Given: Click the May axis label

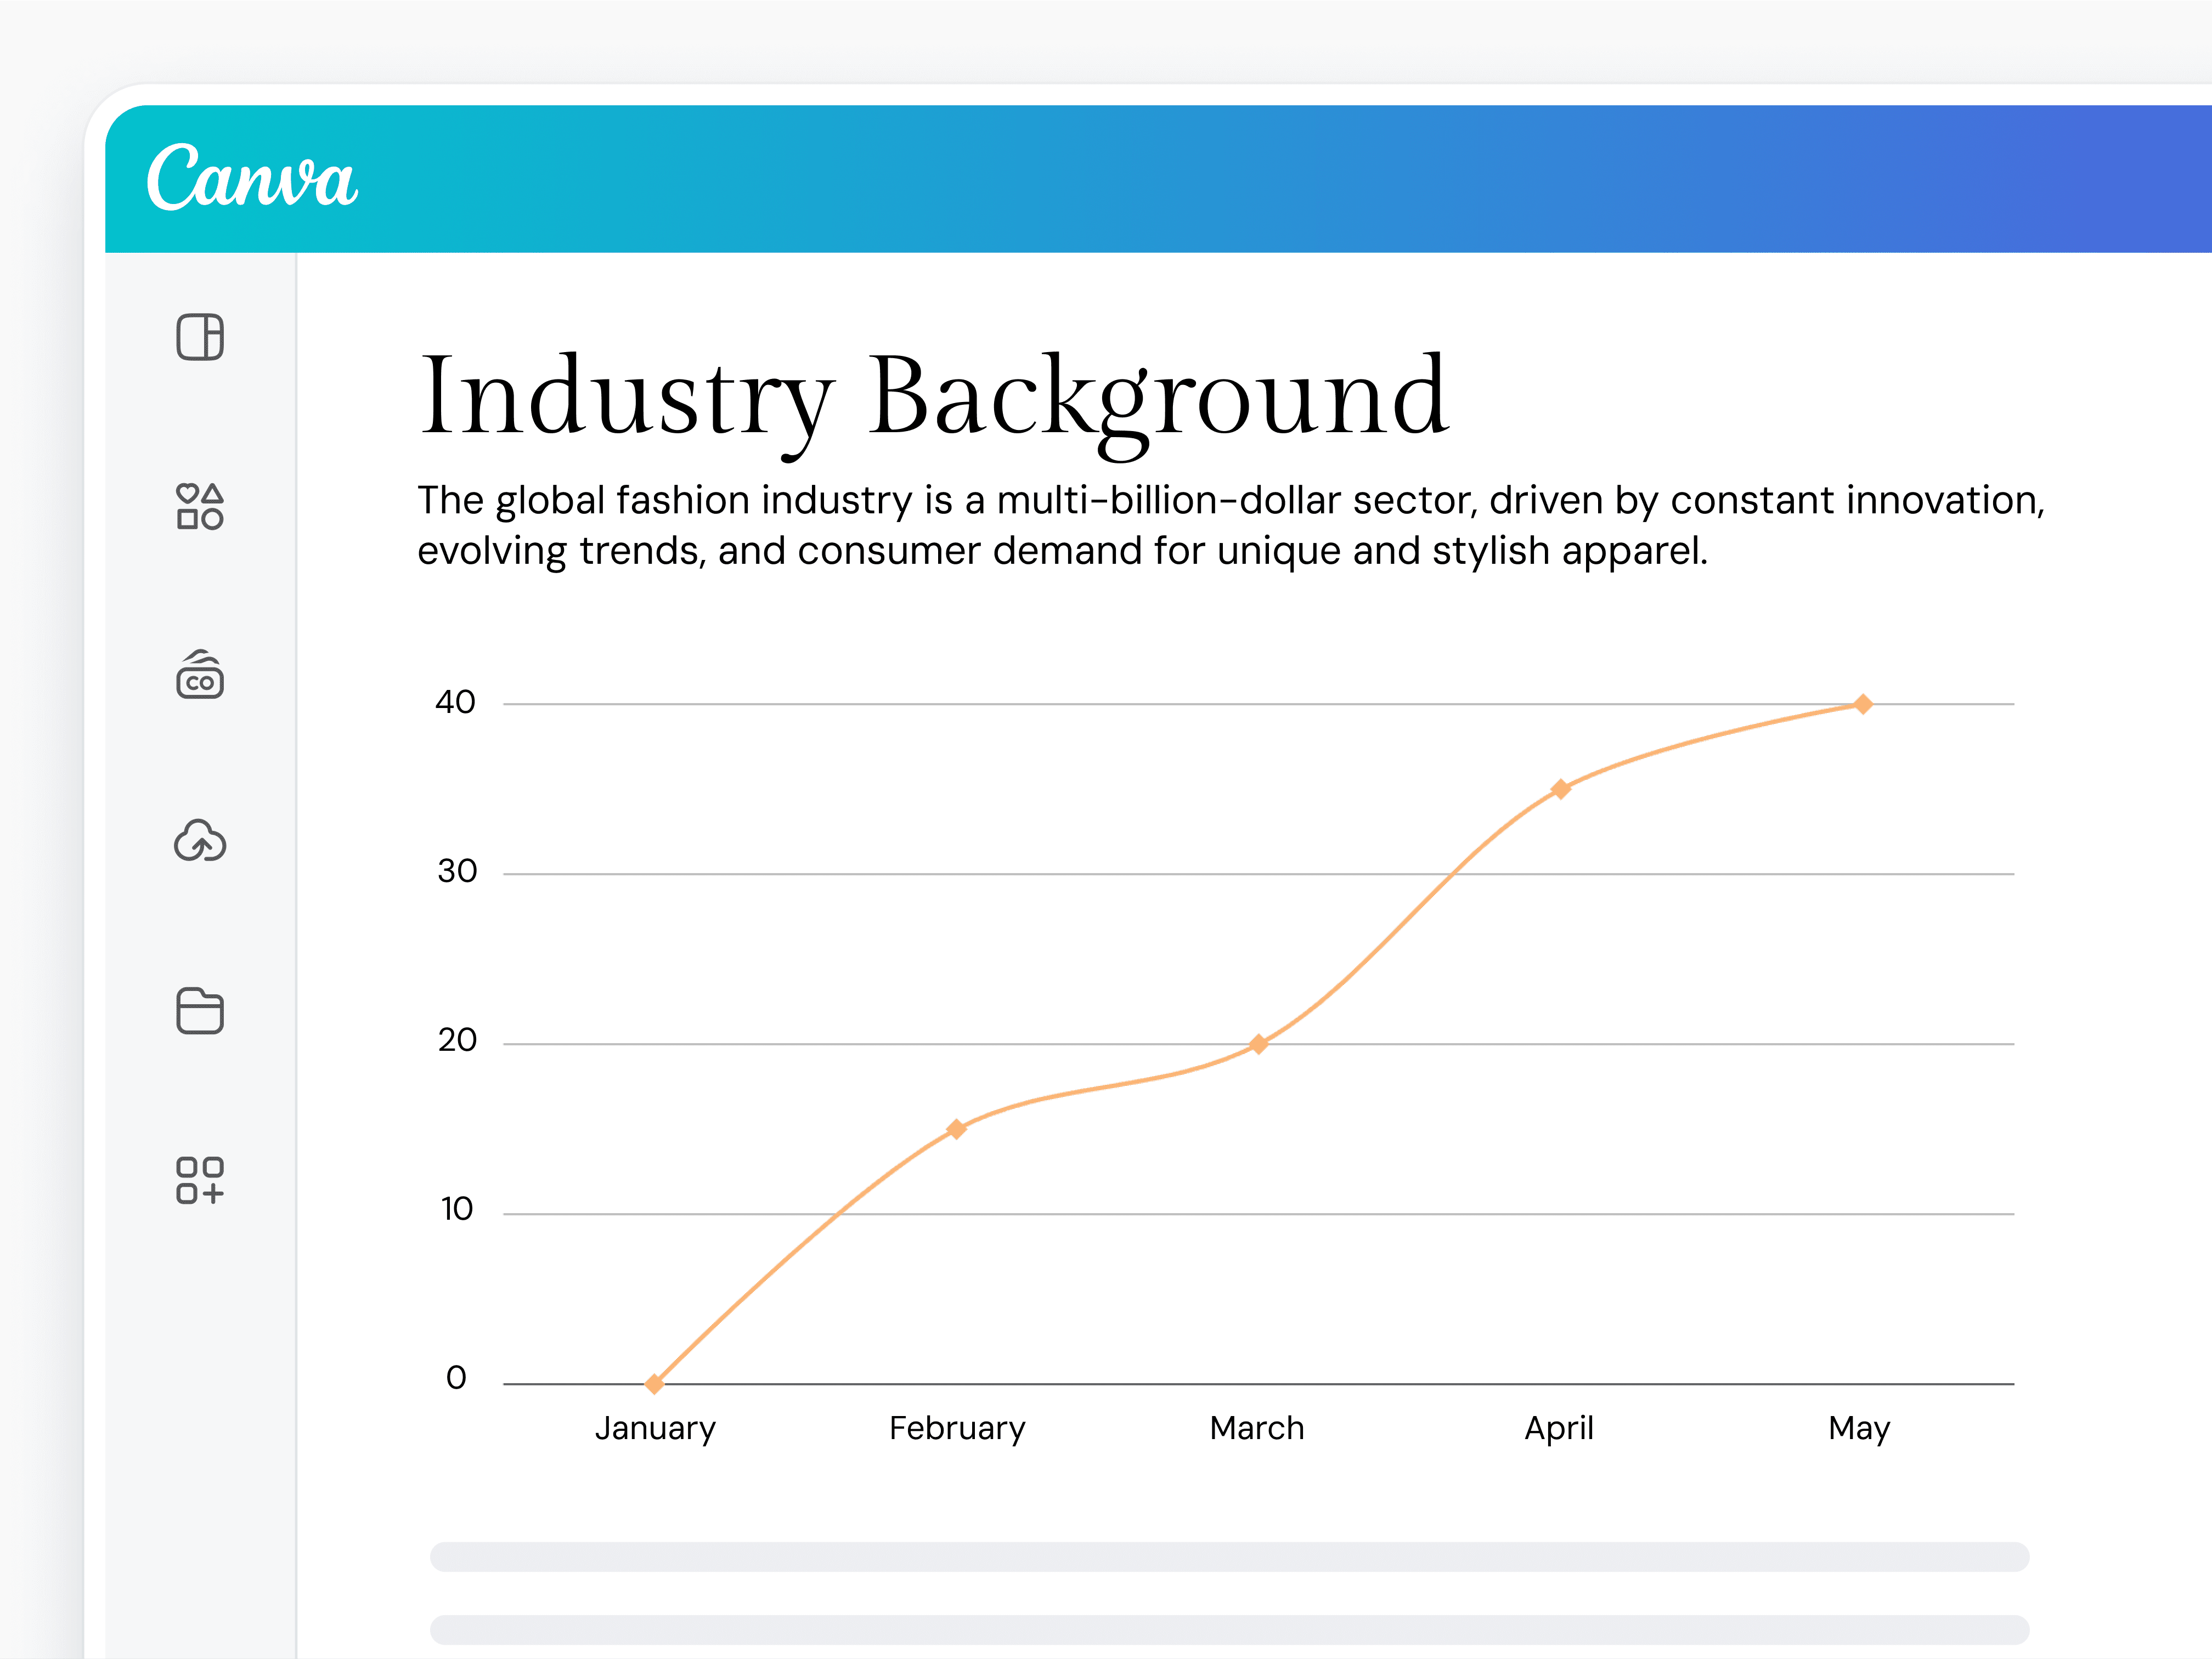Looking at the screenshot, I should pos(1859,1428).
